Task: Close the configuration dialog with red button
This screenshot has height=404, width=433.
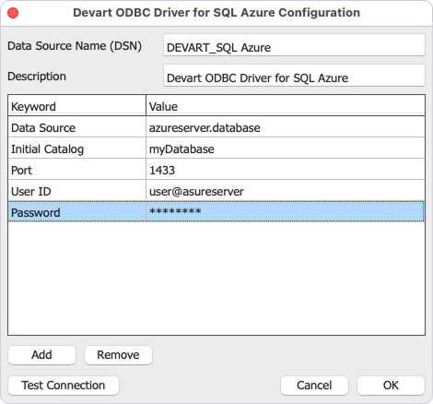Action: point(13,13)
